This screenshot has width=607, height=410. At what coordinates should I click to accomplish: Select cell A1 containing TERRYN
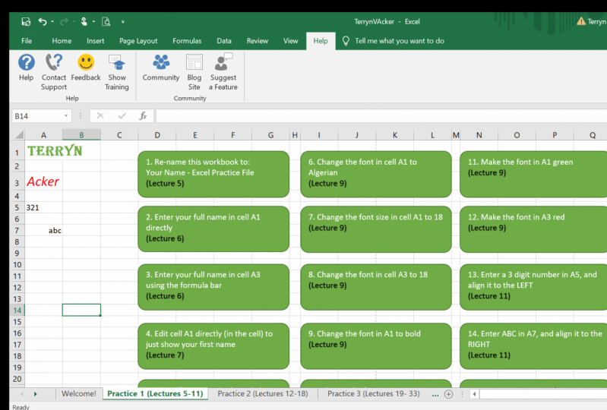pos(43,151)
